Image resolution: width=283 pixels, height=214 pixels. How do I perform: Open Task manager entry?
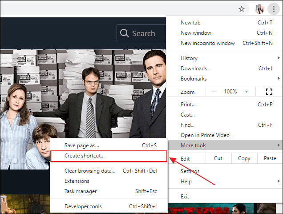coord(109,191)
